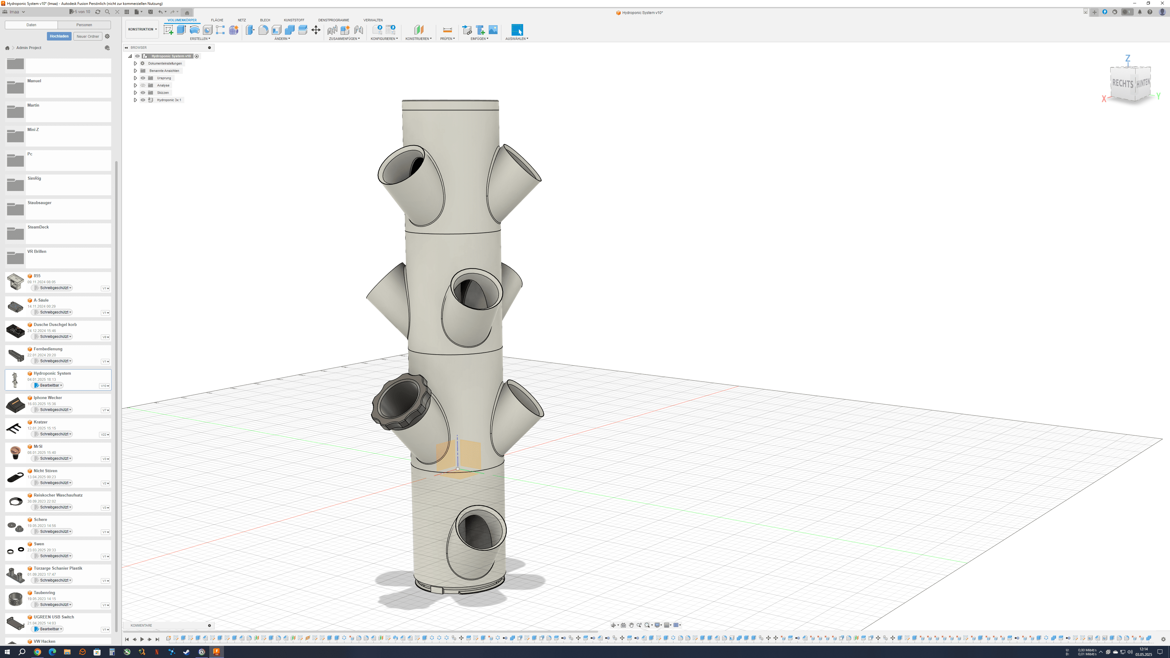Click the RECHTS face of the view cube
Screen dimensions: 1170x658
tap(1122, 83)
